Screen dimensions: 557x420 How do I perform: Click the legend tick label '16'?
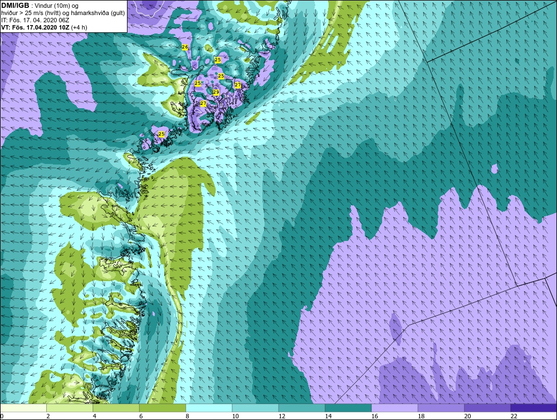(374, 416)
